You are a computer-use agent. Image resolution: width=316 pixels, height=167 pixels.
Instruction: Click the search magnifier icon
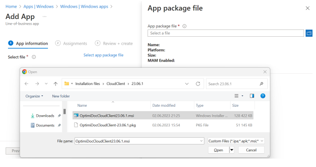[x=261, y=84]
